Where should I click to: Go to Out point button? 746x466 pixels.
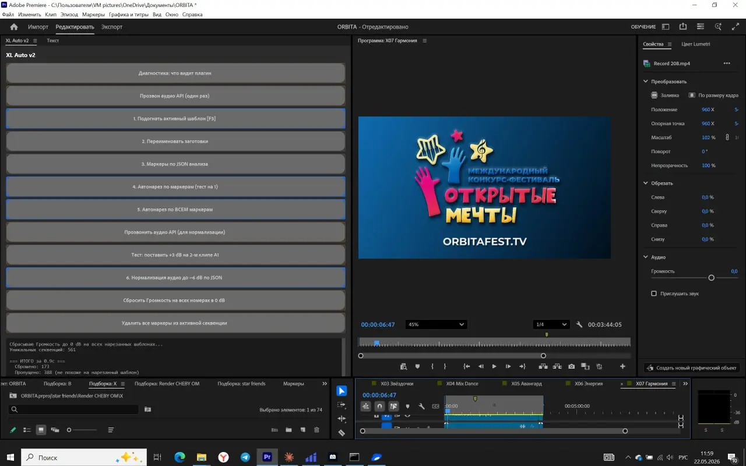click(522, 366)
